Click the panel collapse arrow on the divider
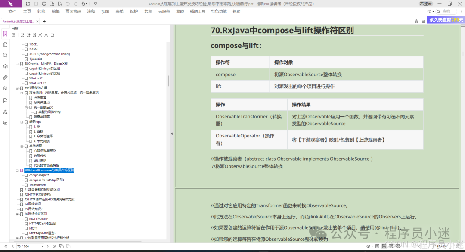Viewport: 465px width, 252px height. (x=172, y=134)
